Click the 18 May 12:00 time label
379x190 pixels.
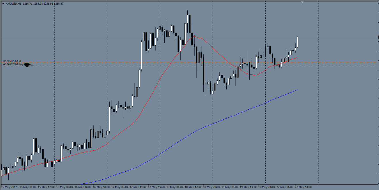[193, 187]
